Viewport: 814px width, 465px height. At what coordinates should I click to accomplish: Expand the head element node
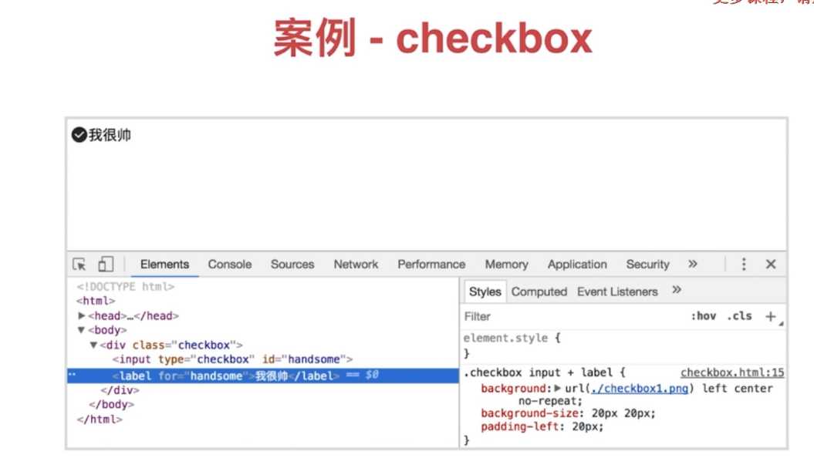[x=82, y=316]
